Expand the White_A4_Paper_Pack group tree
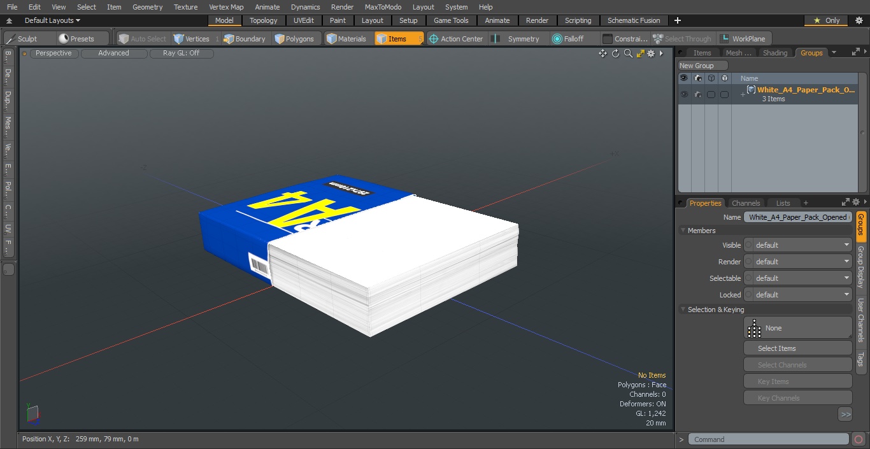The width and height of the screenshot is (870, 449). tap(743, 94)
